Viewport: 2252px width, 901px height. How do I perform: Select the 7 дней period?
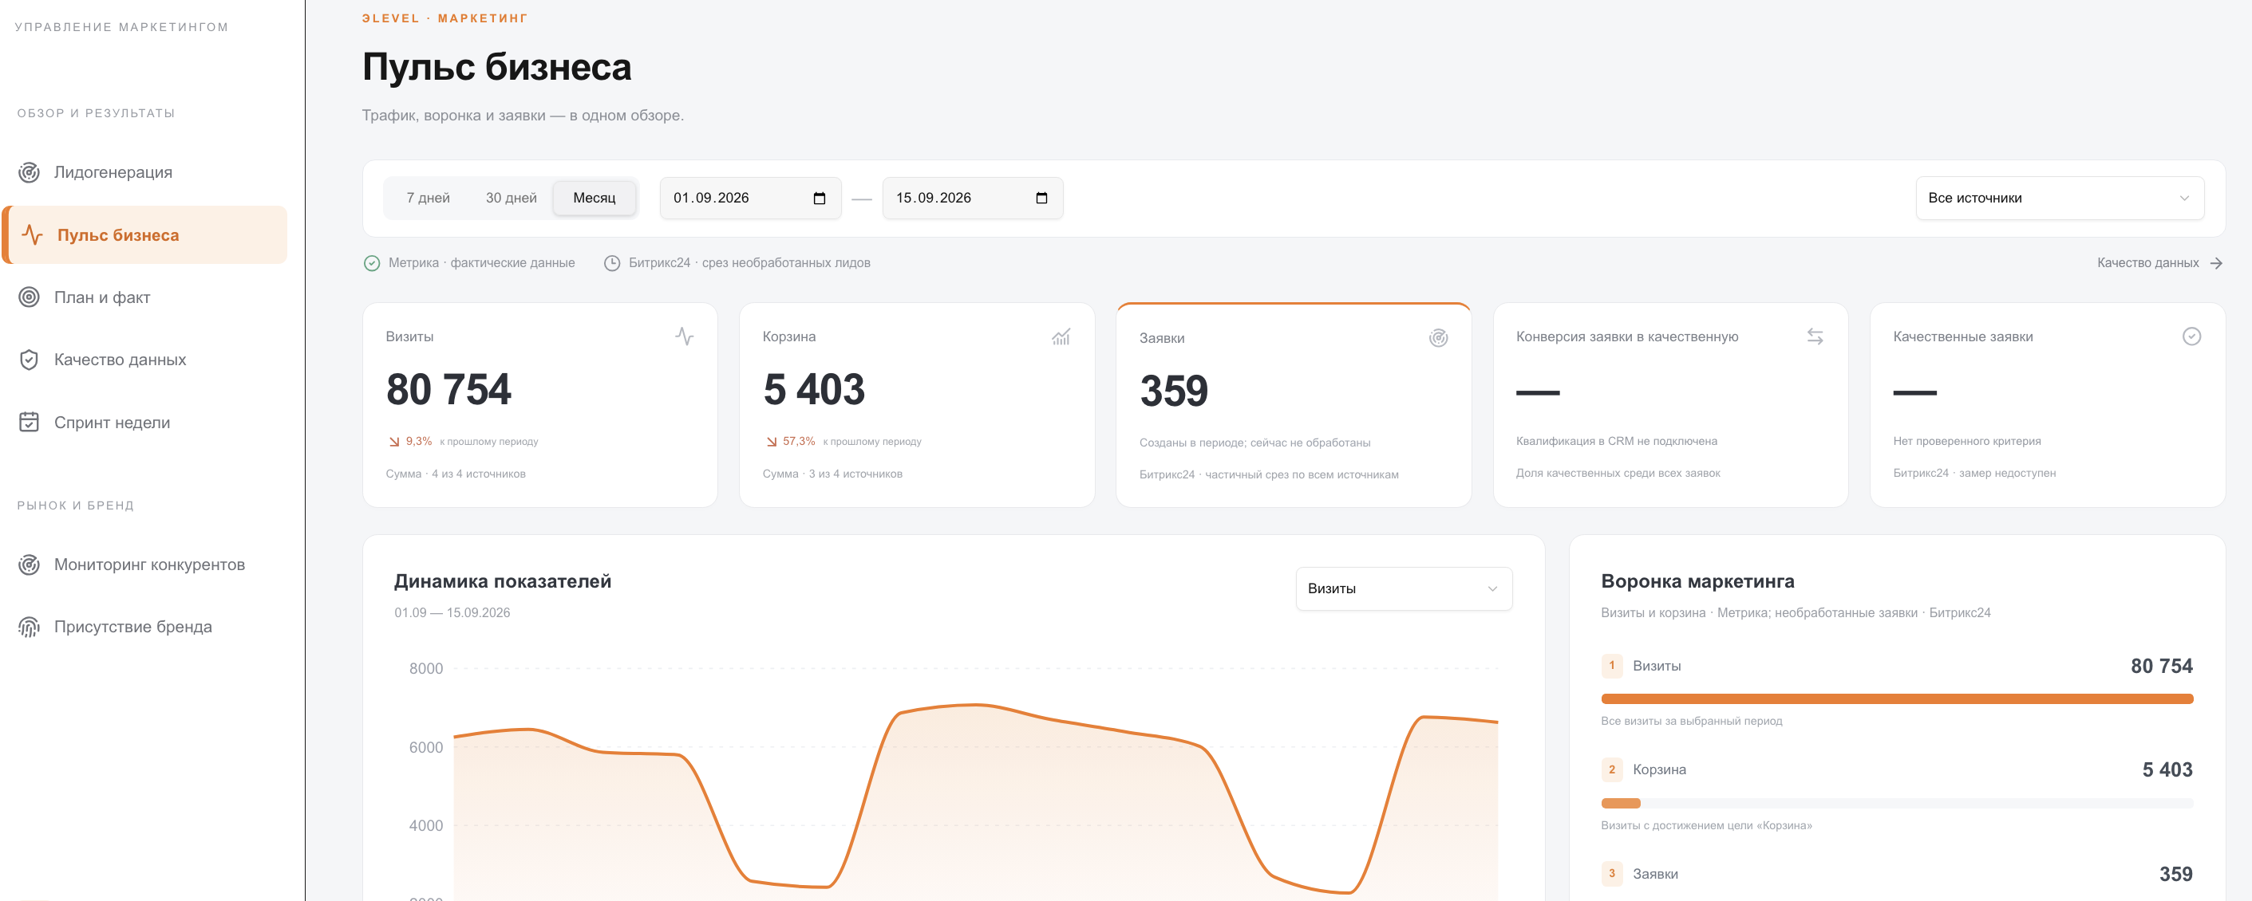[429, 199]
